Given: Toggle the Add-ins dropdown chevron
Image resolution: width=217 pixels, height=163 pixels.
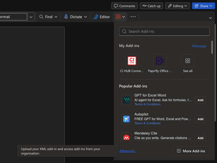Looking at the screenshot, I should pos(124,17).
